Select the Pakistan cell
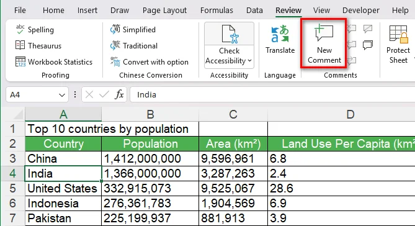This screenshot has width=415, height=226. pyautogui.click(x=63, y=218)
